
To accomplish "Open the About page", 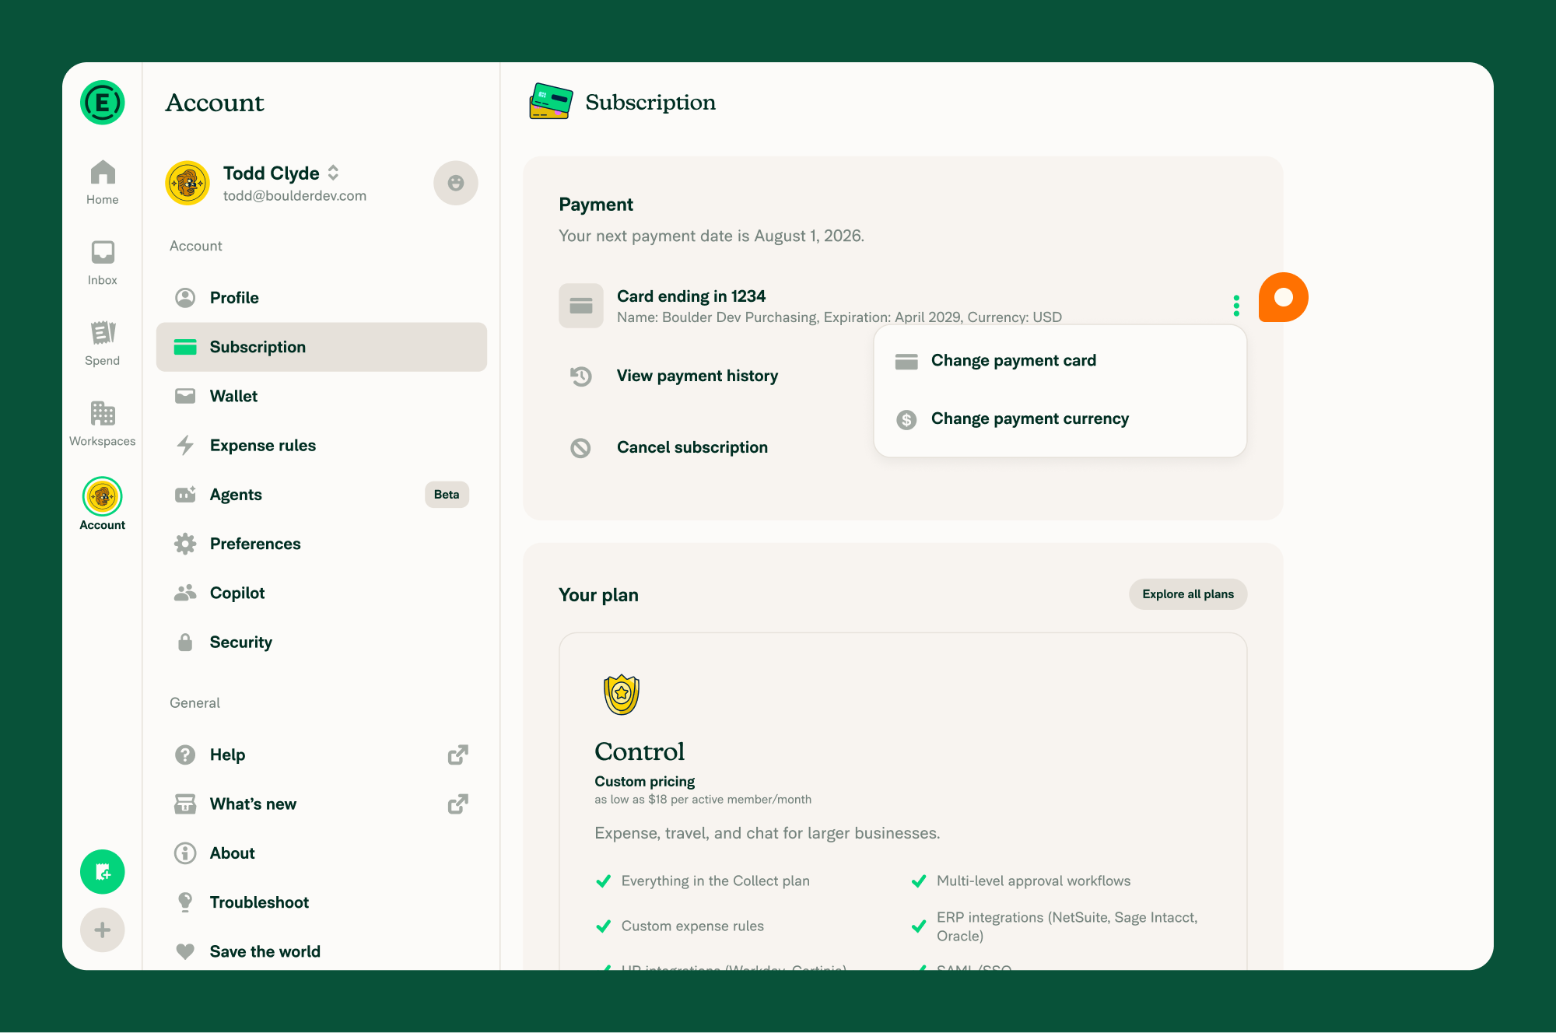I will [x=321, y=853].
